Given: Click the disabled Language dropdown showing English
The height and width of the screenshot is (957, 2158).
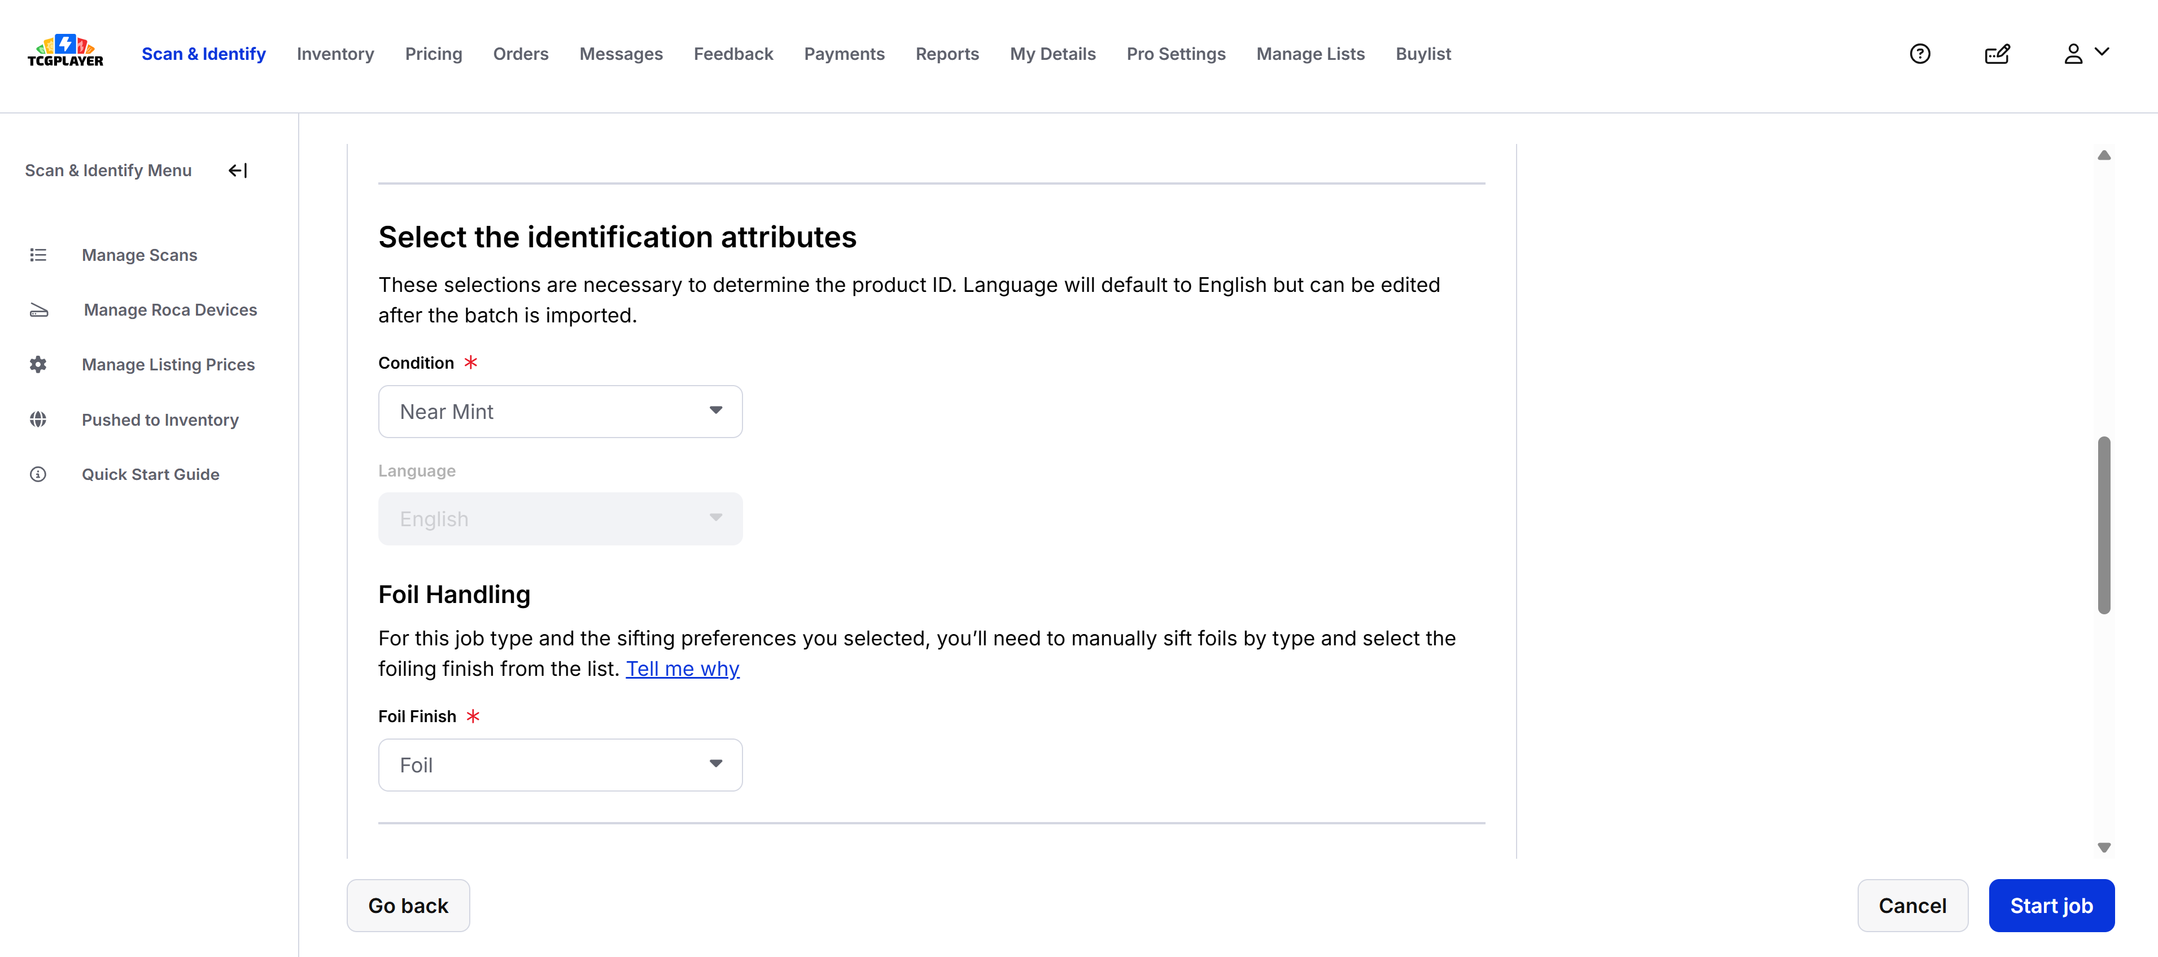Looking at the screenshot, I should click(560, 519).
